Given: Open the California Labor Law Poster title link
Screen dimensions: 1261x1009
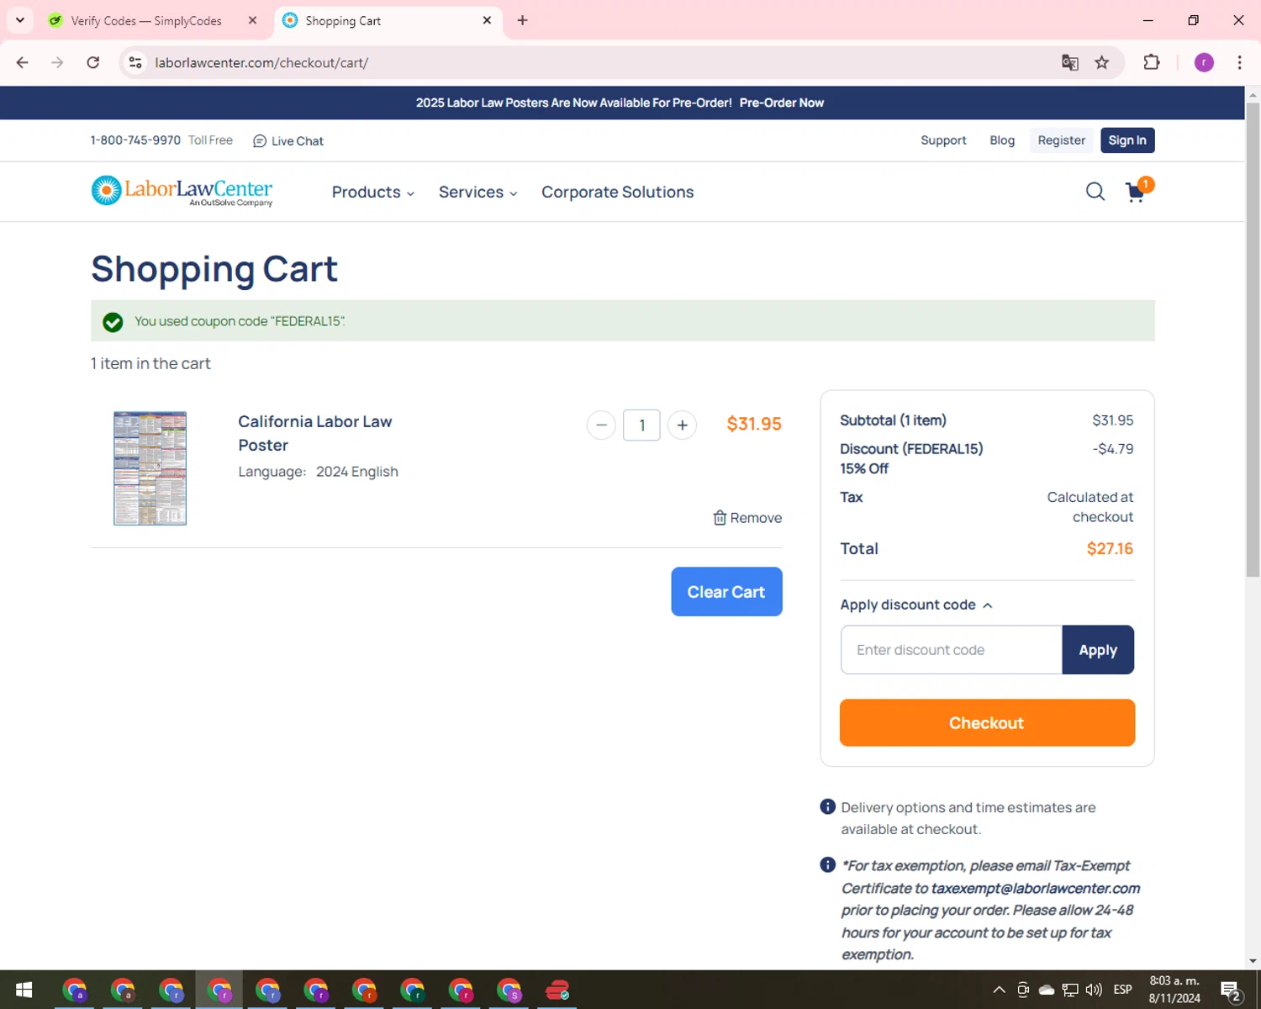Looking at the screenshot, I should coord(314,433).
